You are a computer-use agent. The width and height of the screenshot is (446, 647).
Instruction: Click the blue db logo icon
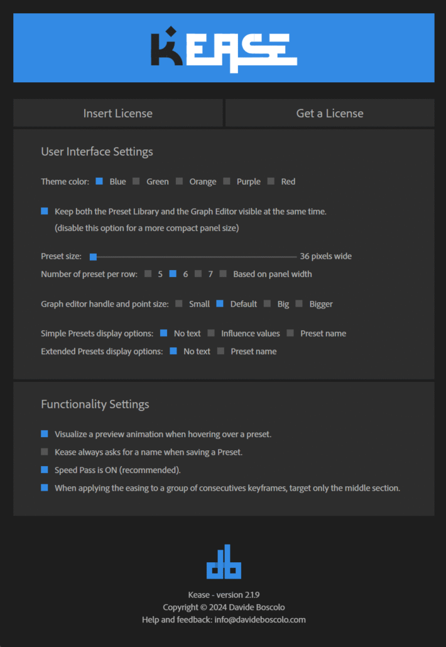224,562
